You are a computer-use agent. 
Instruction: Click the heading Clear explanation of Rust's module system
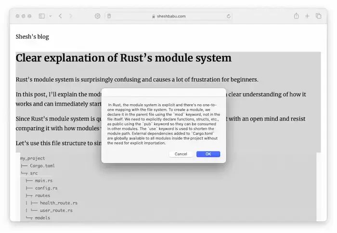coord(124,58)
